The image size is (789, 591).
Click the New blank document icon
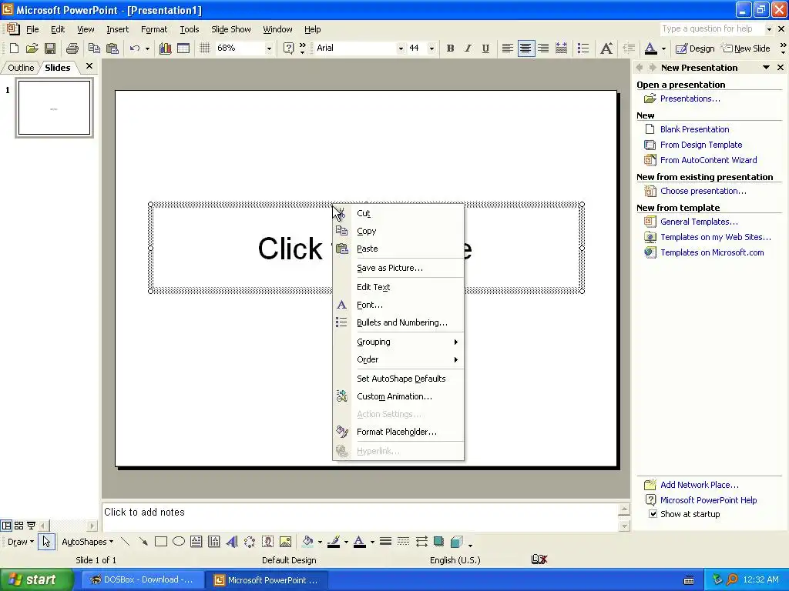coord(14,48)
